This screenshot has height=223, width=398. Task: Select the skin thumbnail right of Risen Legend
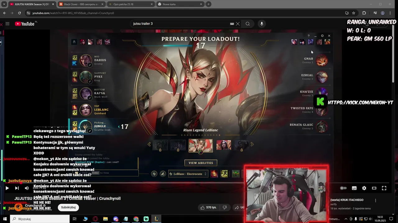coord(224,145)
